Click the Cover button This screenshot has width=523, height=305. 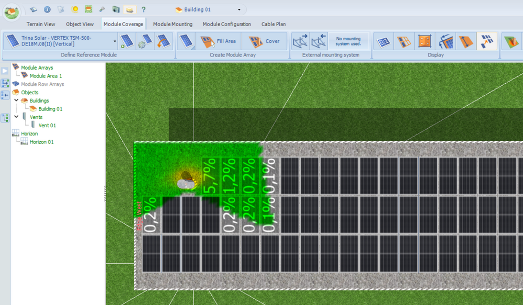264,41
